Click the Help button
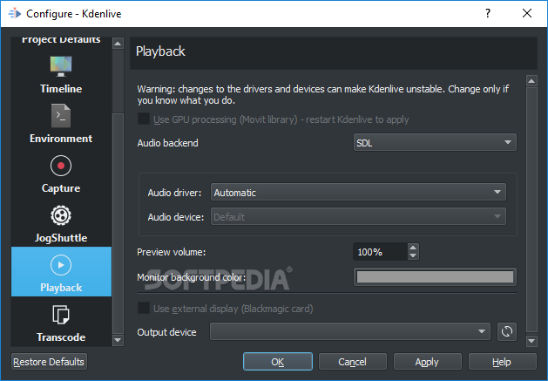The width and height of the screenshot is (548, 381). pos(502,362)
